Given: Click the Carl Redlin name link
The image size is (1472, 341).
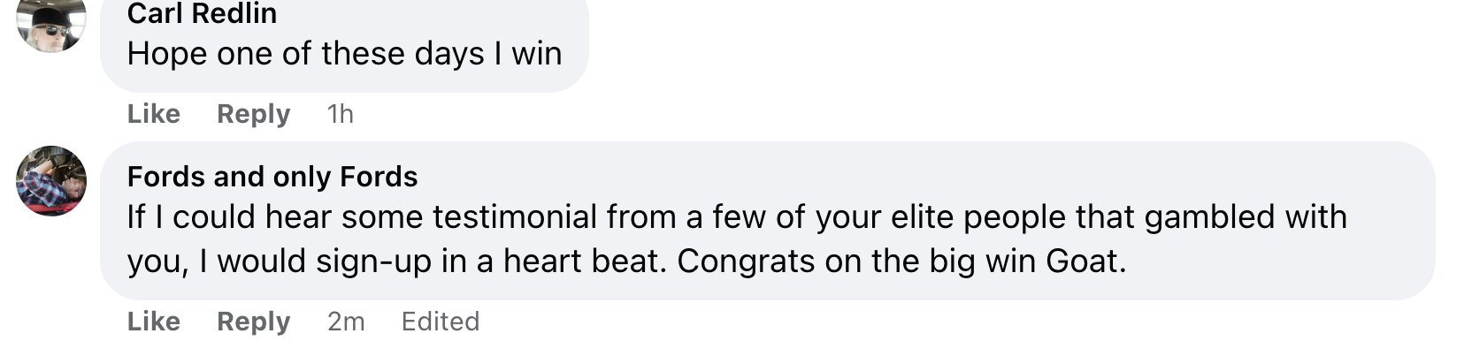Looking at the screenshot, I should (202, 13).
